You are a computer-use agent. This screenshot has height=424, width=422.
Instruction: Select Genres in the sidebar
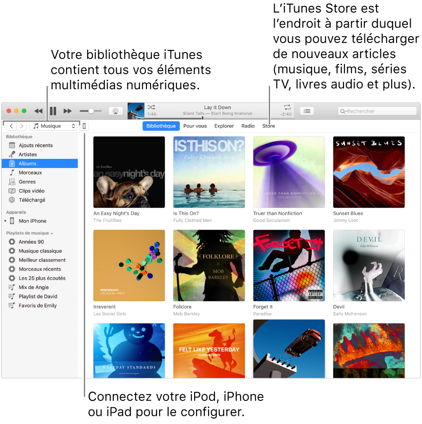point(40,182)
